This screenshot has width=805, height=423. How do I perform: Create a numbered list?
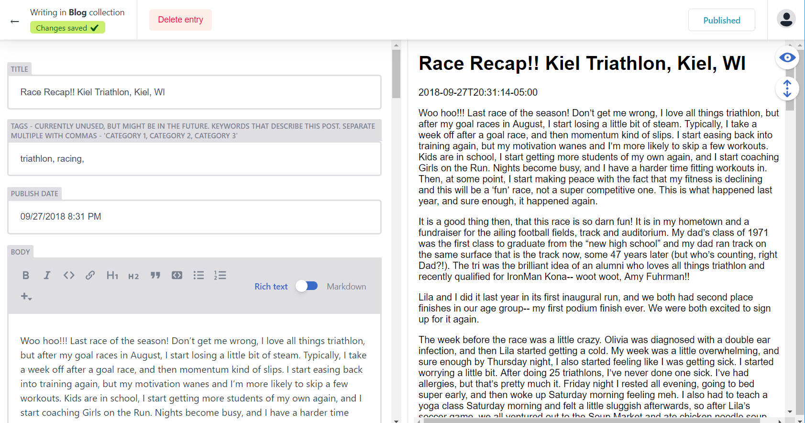point(220,275)
